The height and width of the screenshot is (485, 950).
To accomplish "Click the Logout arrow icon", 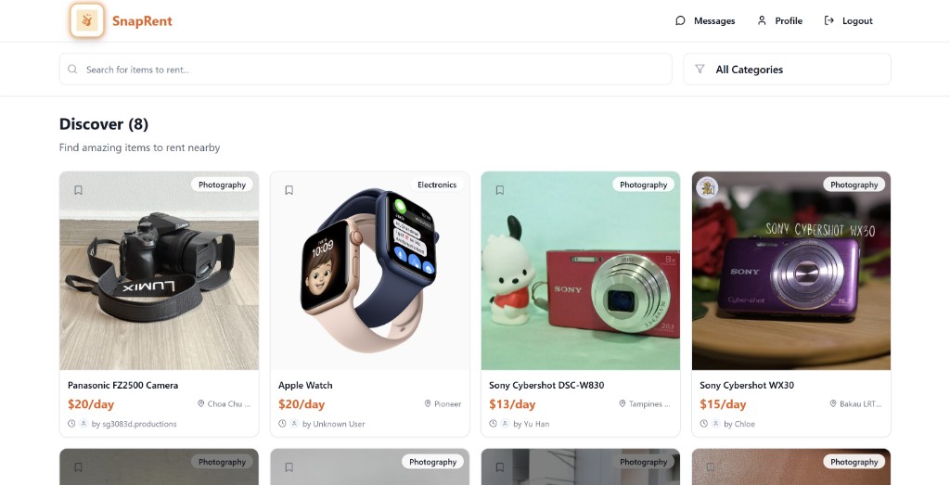I will click(x=829, y=20).
